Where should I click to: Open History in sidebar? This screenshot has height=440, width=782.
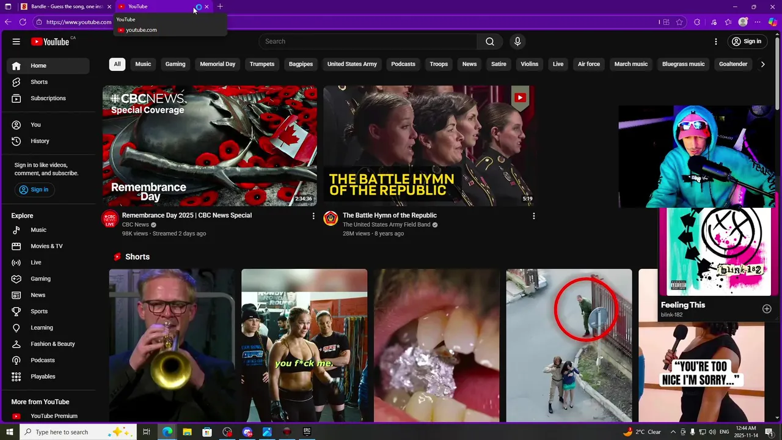pyautogui.click(x=48, y=141)
